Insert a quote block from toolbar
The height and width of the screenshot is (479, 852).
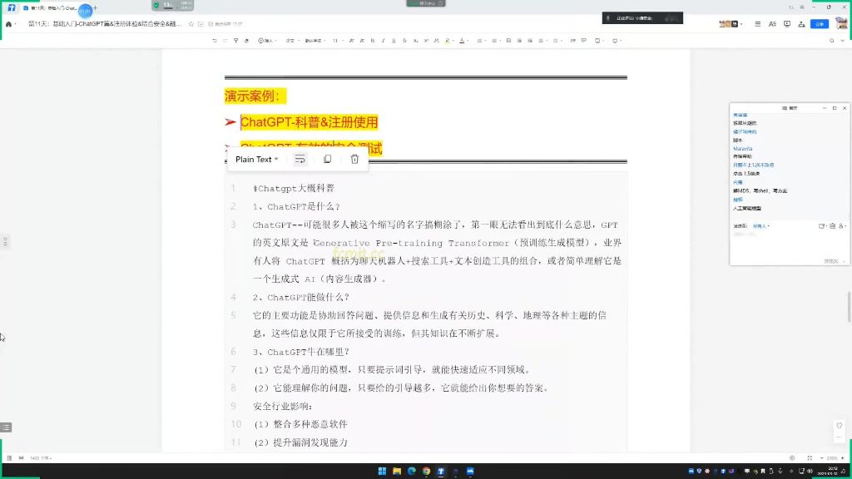pos(572,41)
